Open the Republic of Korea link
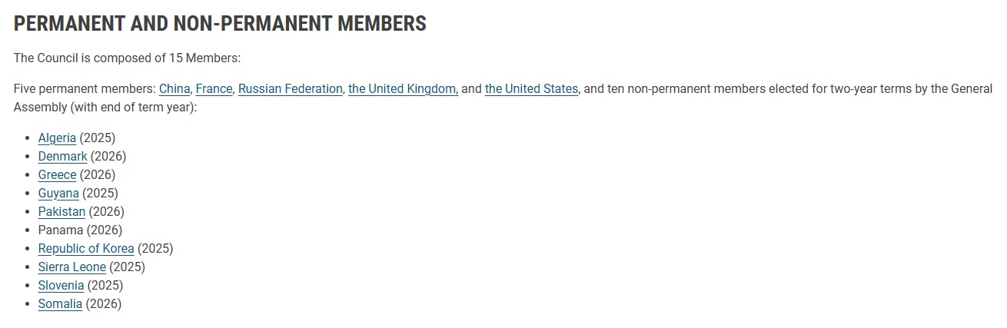This screenshot has height=328, width=1007. coord(86,248)
